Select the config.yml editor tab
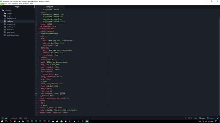 (x=49, y=7)
